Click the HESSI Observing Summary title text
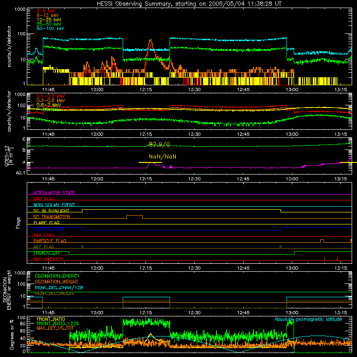Viewport: 357px width, 357px height. pyautogui.click(x=189, y=4)
